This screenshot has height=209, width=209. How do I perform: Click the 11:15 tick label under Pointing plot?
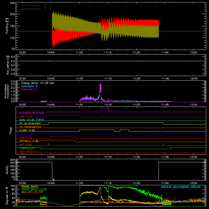click(108, 53)
